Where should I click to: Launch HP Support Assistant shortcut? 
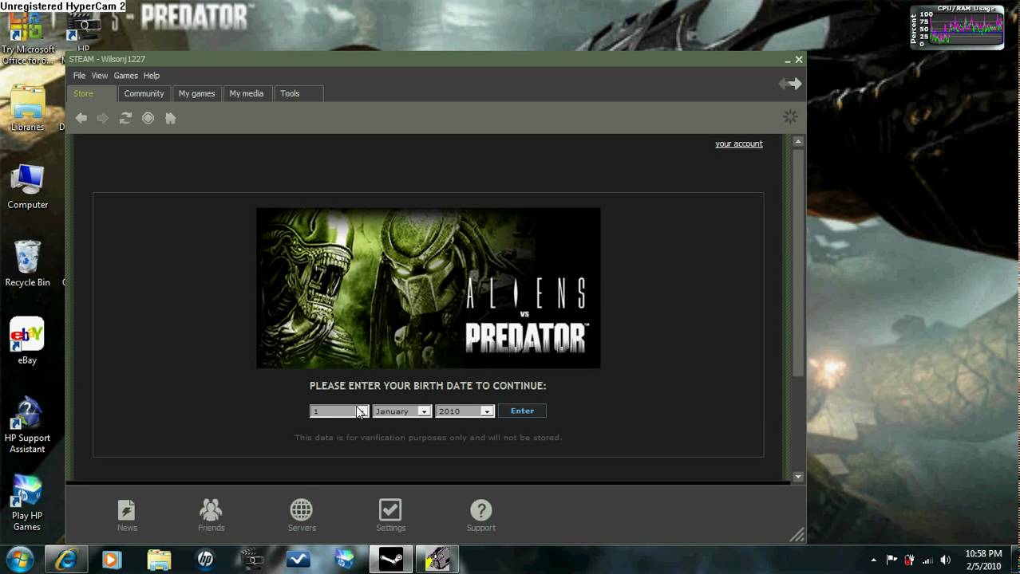pos(27,425)
